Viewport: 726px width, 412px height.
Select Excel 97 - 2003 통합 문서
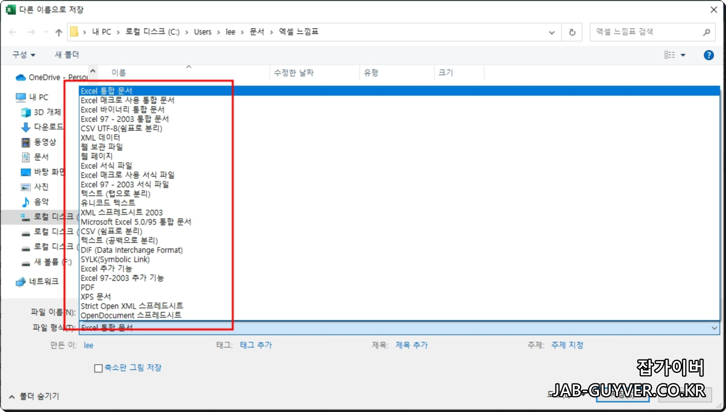click(x=399, y=119)
